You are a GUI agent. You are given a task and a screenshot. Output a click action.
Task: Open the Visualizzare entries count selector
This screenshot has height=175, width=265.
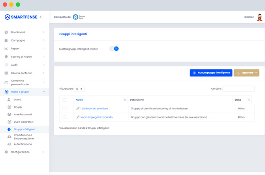tap(79, 89)
